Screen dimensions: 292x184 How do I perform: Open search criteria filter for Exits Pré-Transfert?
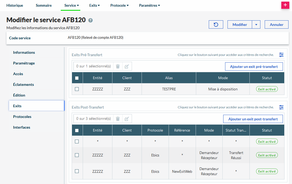pos(281,55)
